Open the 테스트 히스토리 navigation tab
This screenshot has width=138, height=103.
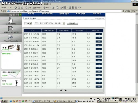pyautogui.click(x=47, y=14)
